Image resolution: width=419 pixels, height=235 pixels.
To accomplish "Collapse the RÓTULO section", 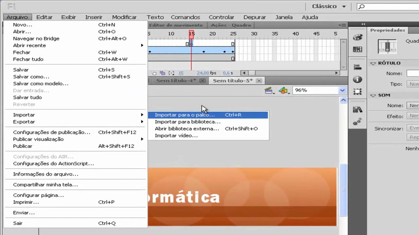I will coord(373,63).
